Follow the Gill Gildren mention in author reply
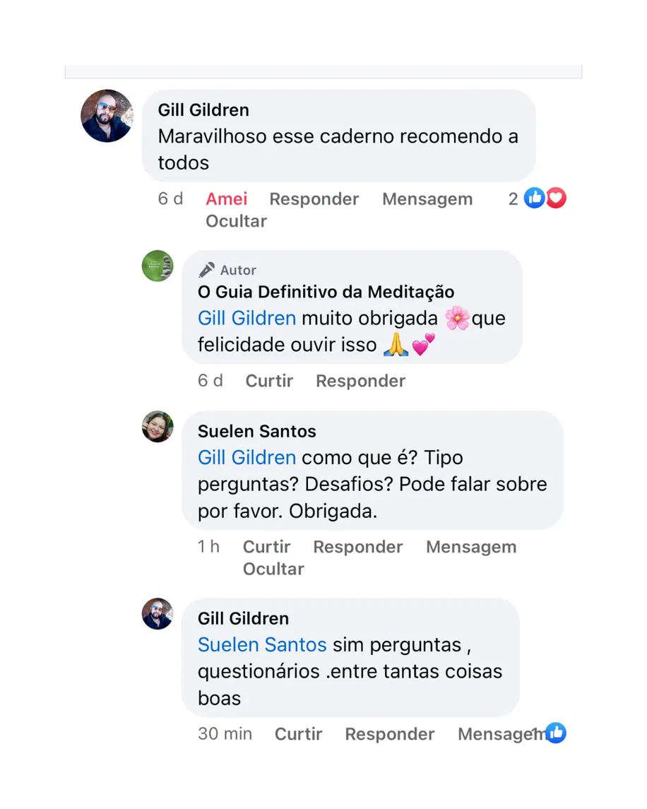The width and height of the screenshot is (647, 809). point(247,318)
